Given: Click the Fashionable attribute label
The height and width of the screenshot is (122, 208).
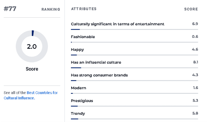Looking at the screenshot, I should (83, 37).
